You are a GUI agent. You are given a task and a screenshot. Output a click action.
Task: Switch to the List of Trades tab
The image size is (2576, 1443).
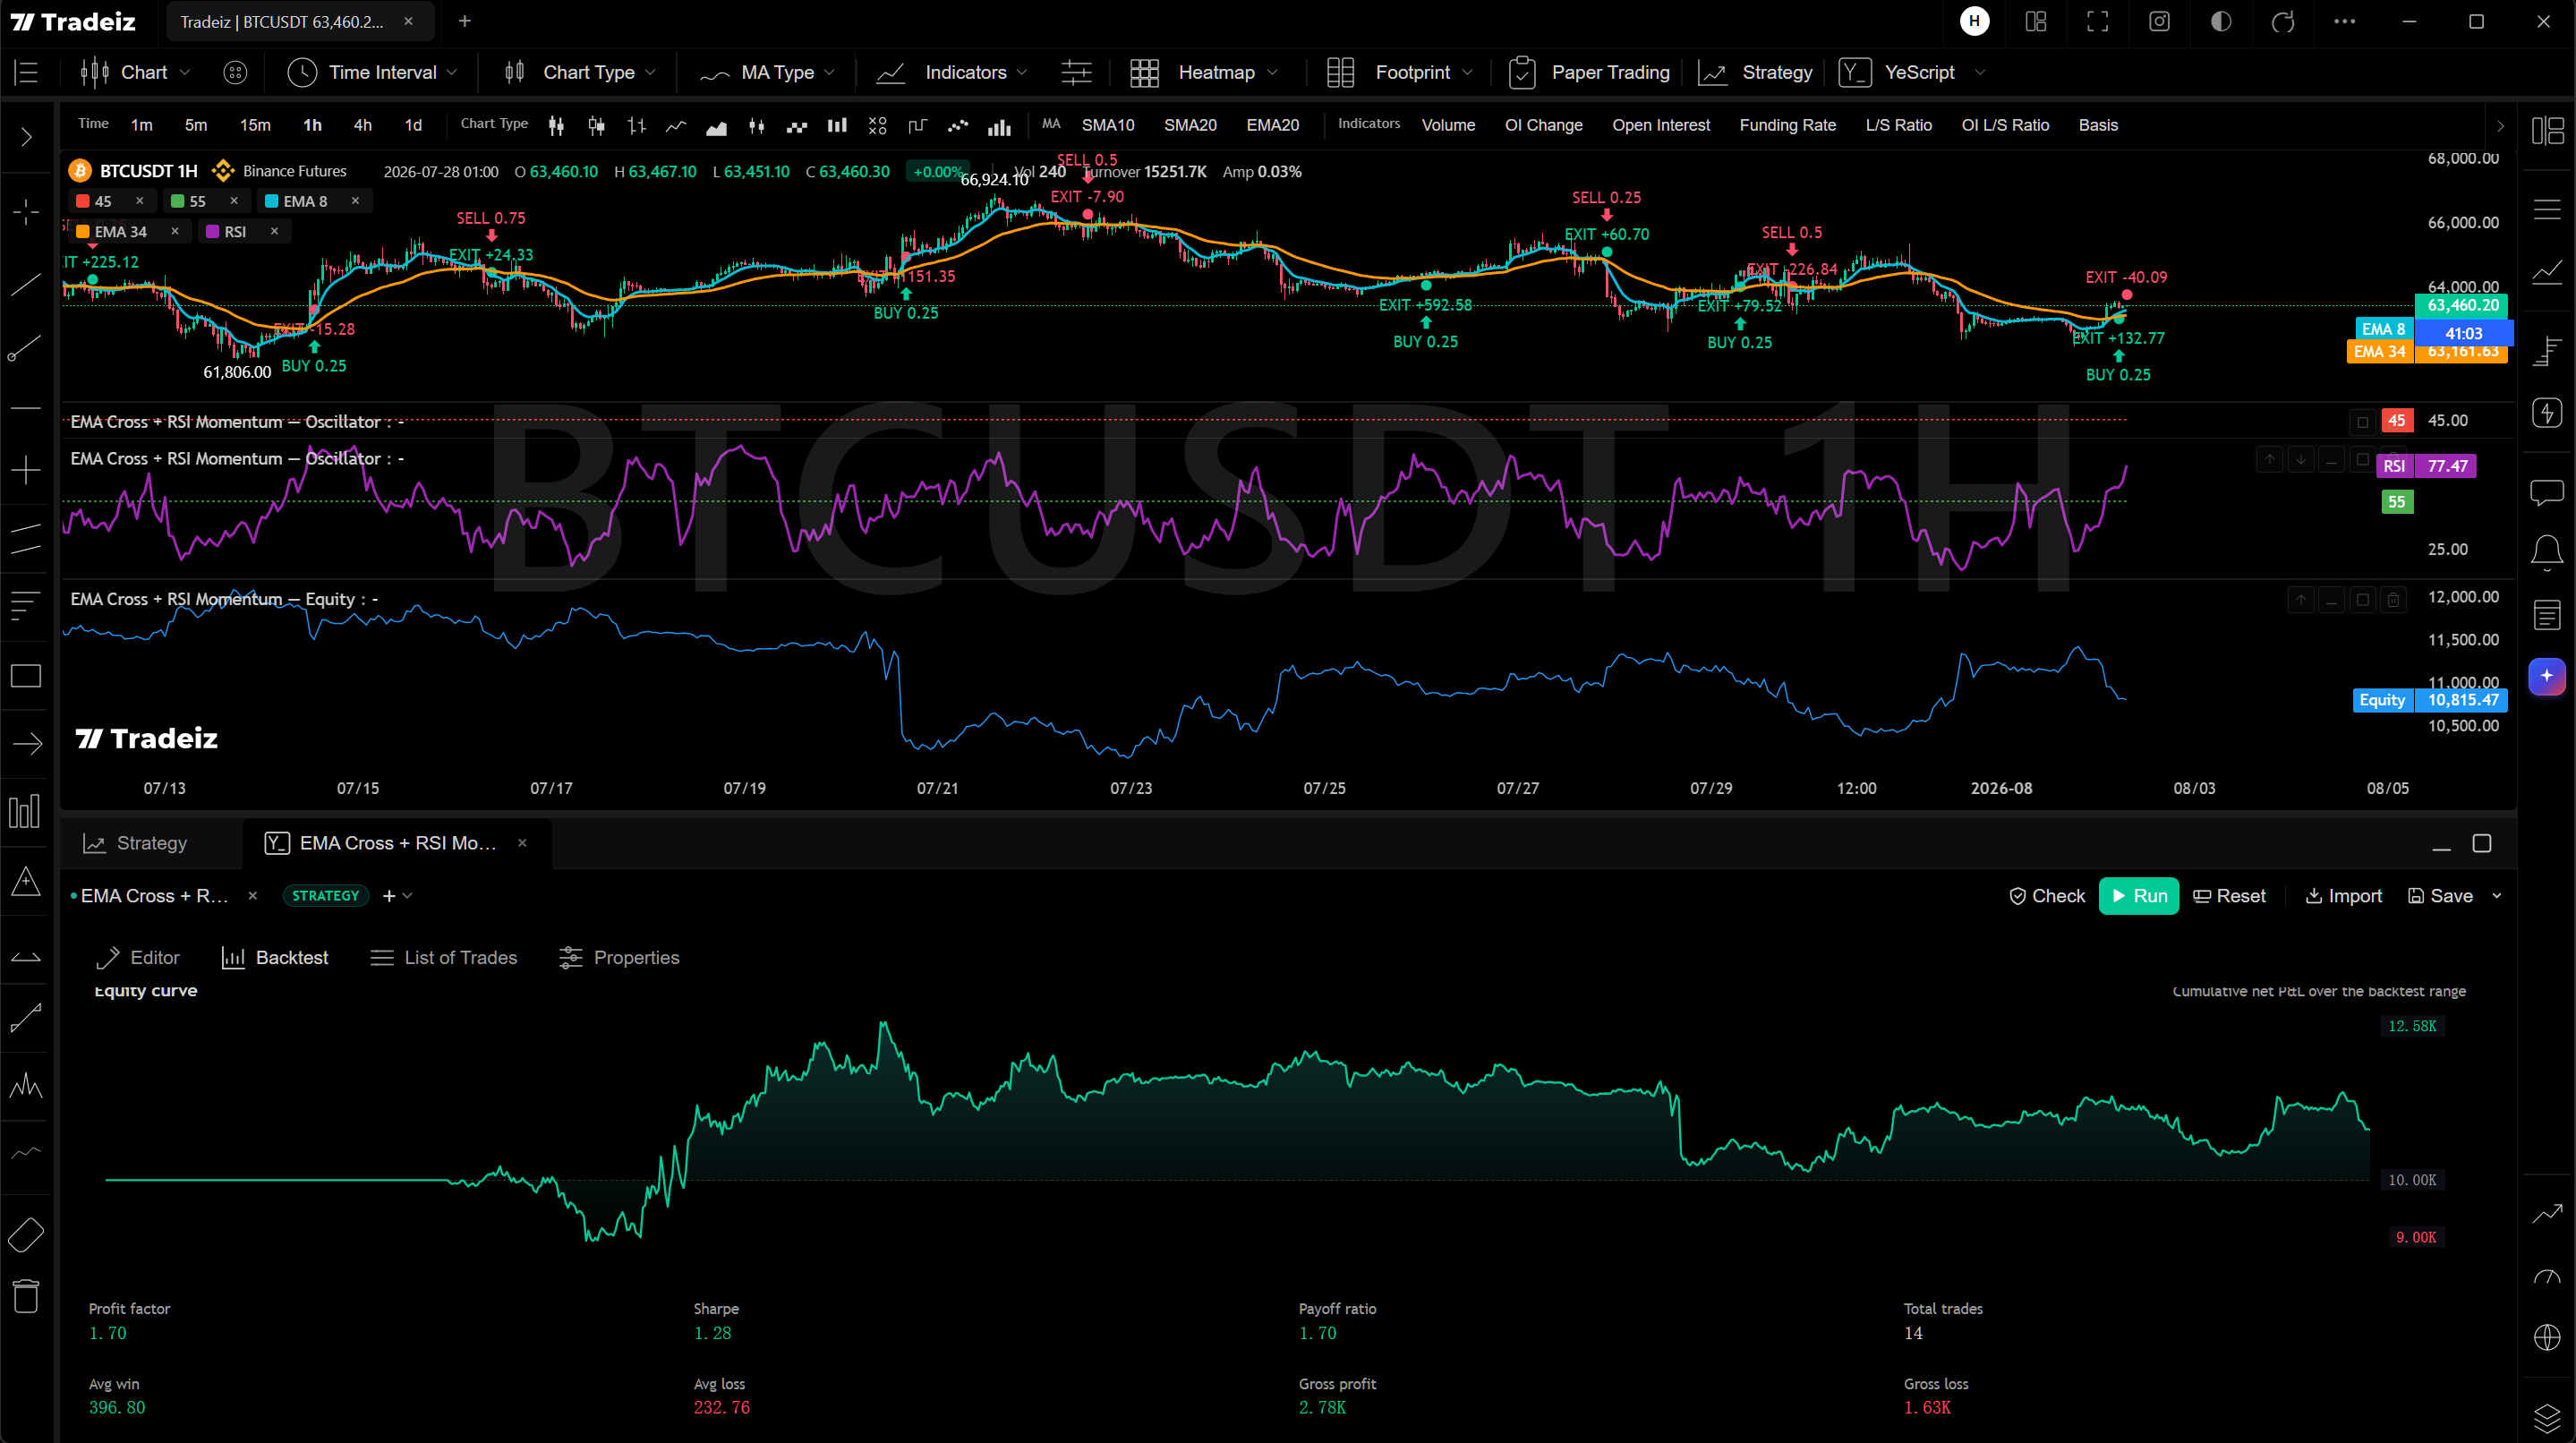[444, 957]
